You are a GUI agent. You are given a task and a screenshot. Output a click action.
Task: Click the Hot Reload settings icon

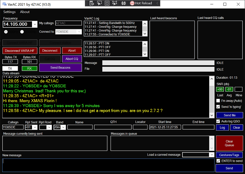click(123, 3)
